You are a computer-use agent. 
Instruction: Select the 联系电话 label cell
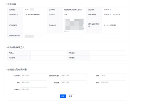click(78, 53)
